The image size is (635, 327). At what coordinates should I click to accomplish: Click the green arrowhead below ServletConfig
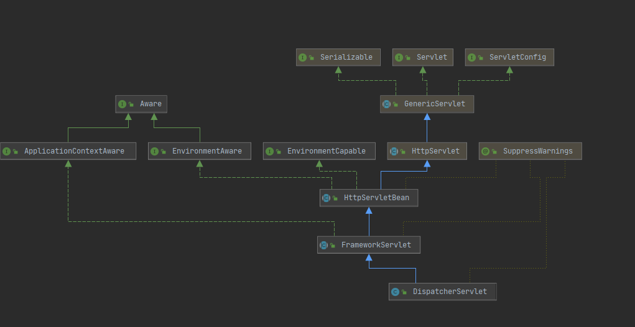coord(509,70)
